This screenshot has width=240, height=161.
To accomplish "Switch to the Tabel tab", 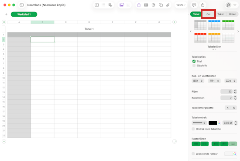I will [x=196, y=14].
